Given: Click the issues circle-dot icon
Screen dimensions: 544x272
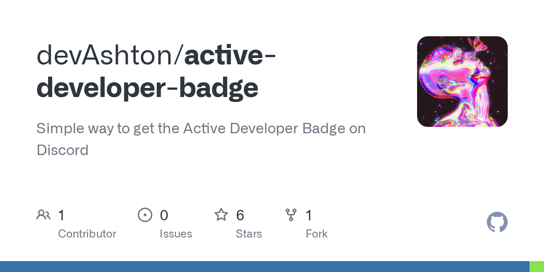Looking at the screenshot, I should coord(145,215).
